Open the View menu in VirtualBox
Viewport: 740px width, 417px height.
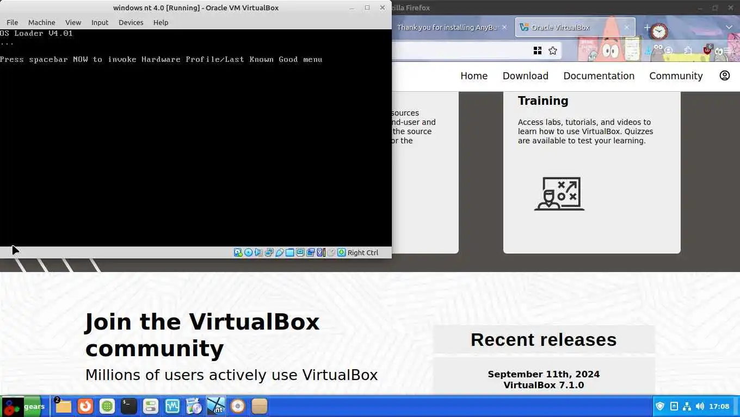73,22
